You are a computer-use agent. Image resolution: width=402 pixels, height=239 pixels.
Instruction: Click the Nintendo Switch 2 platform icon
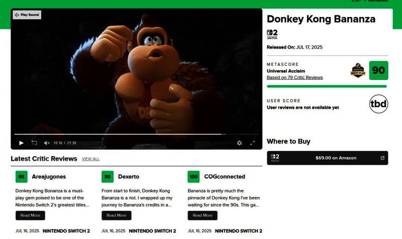272,34
